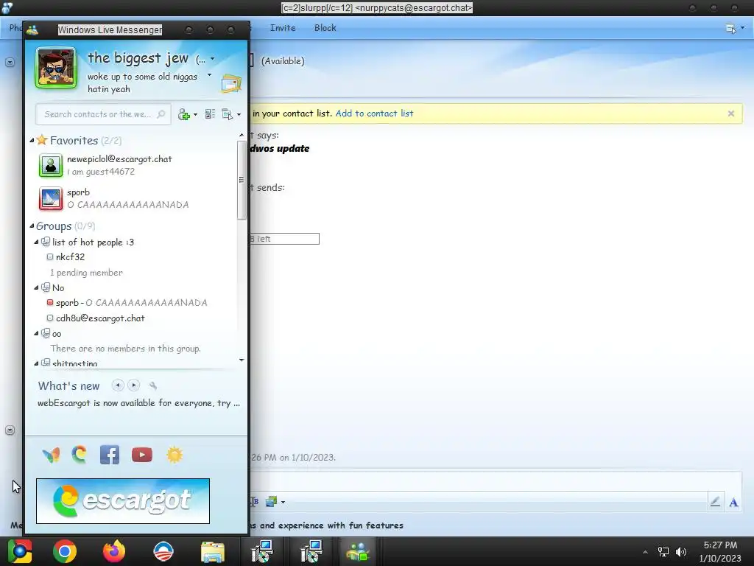Open the chat window Show menu icon
Viewport: 754px width, 566px height.
click(730, 29)
